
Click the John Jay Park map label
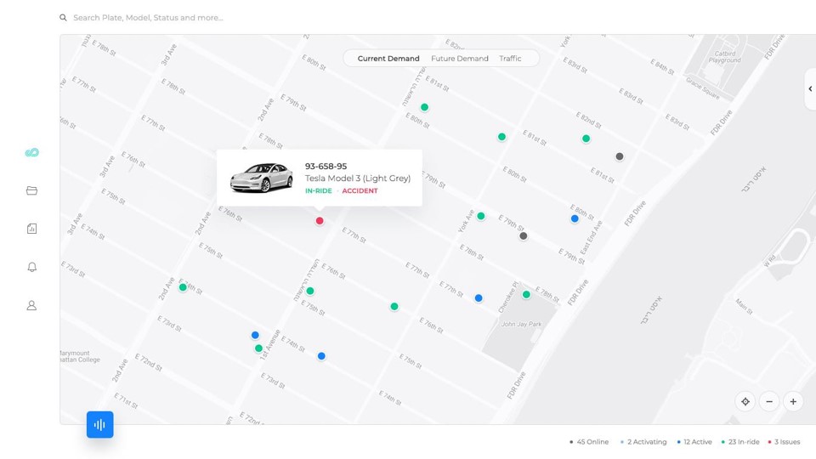click(x=521, y=324)
